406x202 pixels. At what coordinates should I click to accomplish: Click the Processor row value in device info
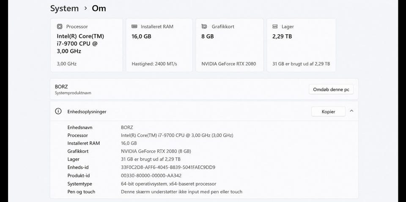pos(177,135)
